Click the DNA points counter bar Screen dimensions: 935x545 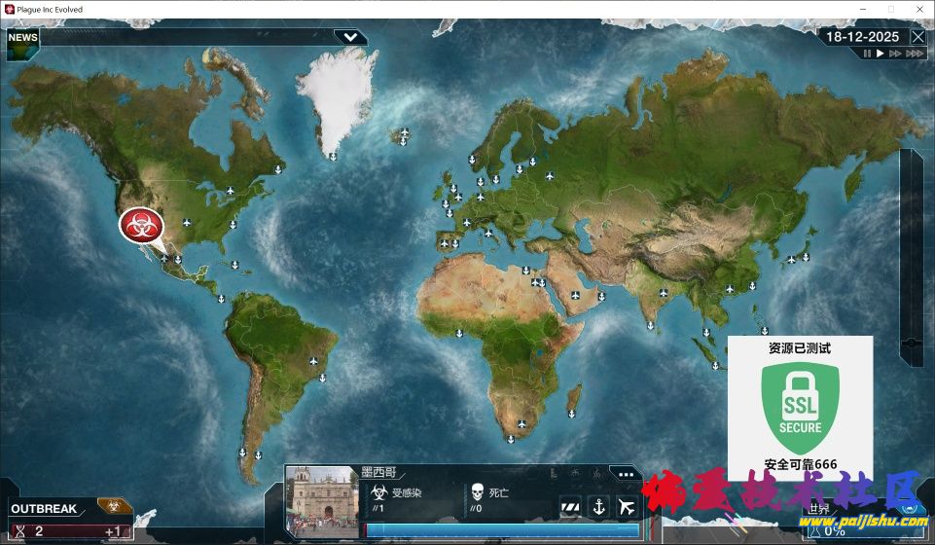68,531
